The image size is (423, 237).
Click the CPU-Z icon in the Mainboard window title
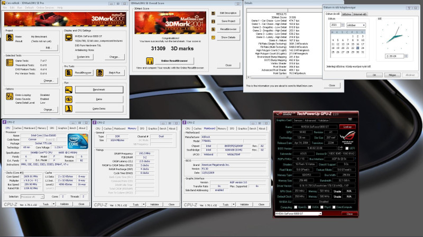[x=185, y=123]
